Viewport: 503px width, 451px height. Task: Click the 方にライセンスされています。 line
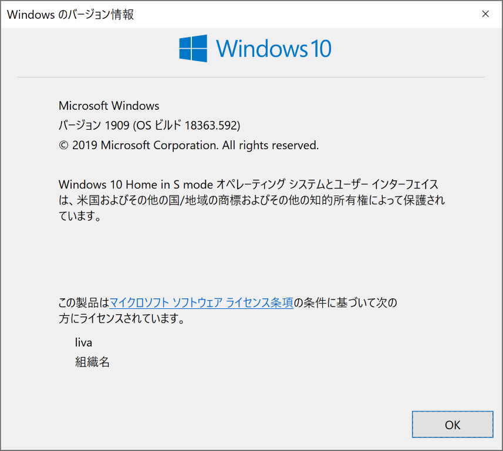[123, 319]
